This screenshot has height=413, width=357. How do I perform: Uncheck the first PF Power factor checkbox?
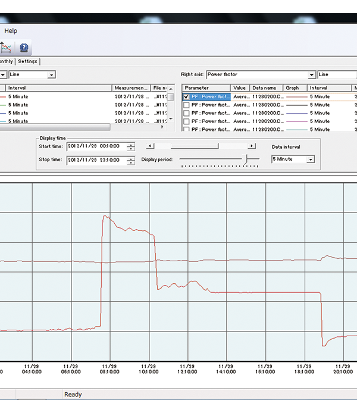pos(186,96)
